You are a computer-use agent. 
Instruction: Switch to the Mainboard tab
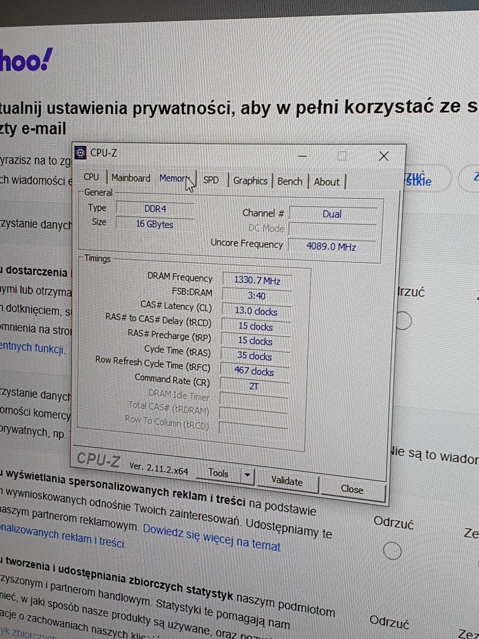coord(131,178)
